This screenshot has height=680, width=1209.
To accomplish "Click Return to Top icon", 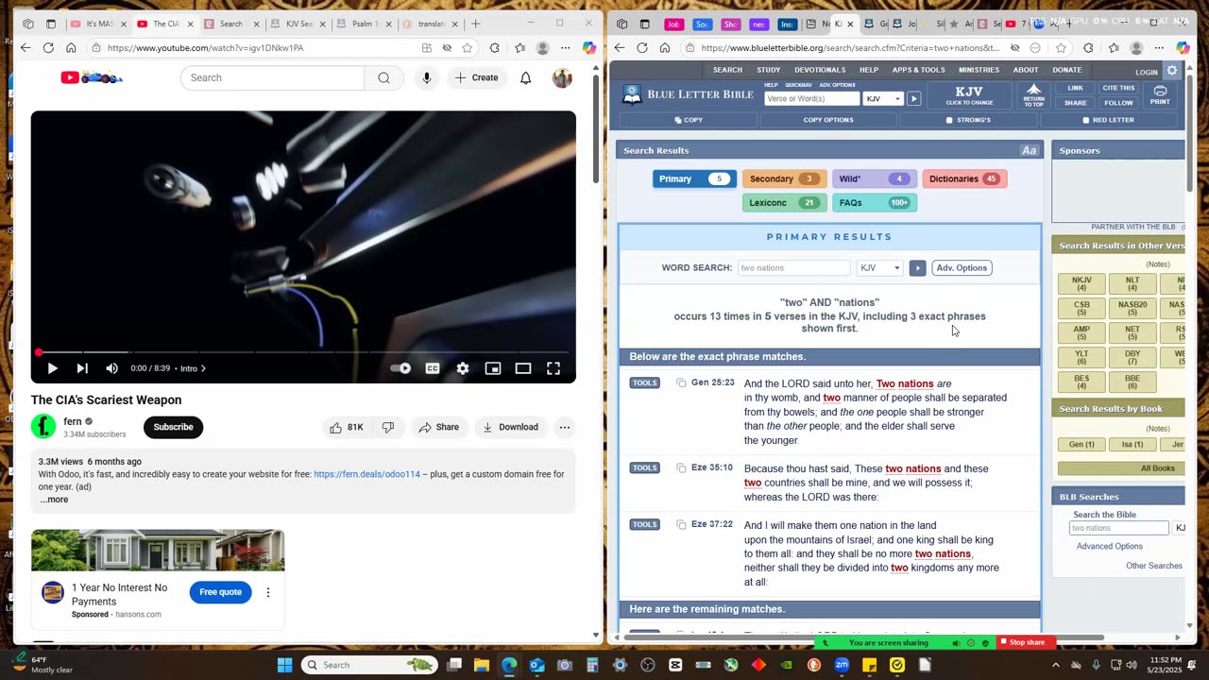I will 1033,95.
